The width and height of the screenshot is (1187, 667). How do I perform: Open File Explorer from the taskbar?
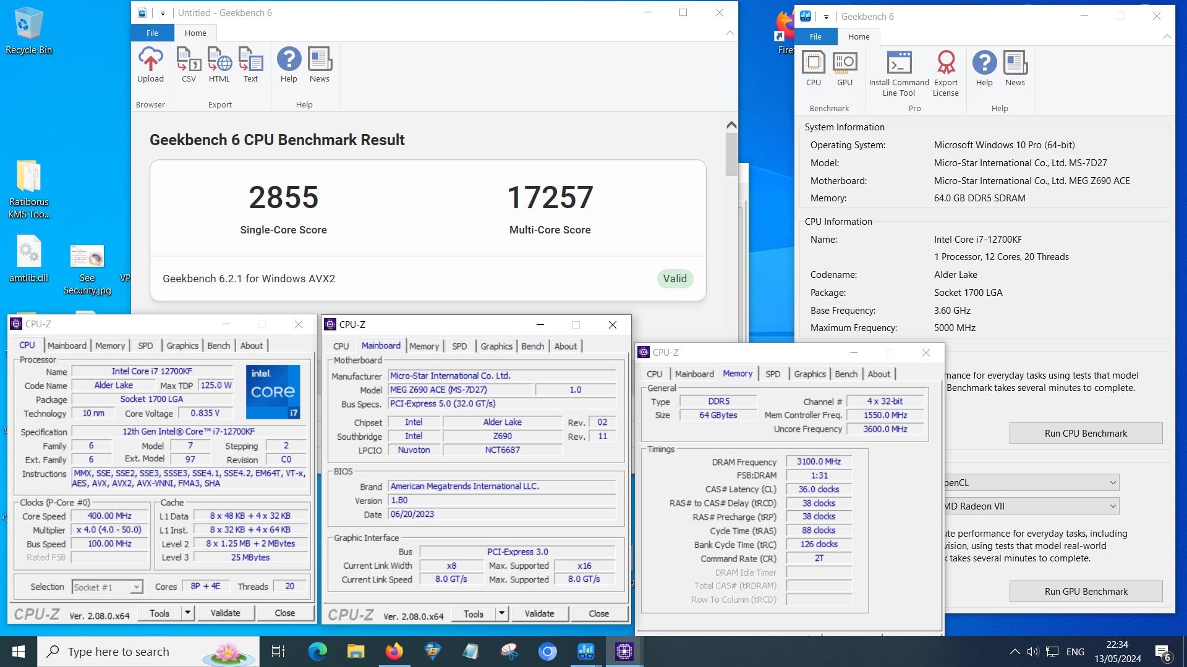355,652
